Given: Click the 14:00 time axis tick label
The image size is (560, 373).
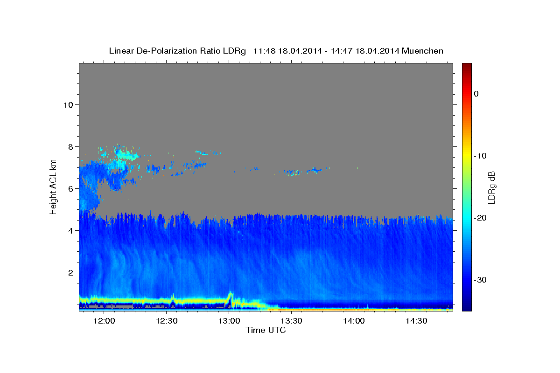Looking at the screenshot, I should 354,321.
